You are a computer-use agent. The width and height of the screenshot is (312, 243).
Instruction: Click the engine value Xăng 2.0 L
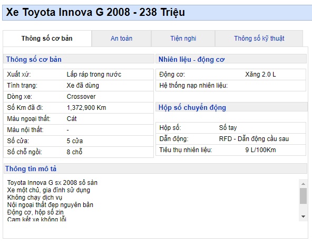pos(260,74)
